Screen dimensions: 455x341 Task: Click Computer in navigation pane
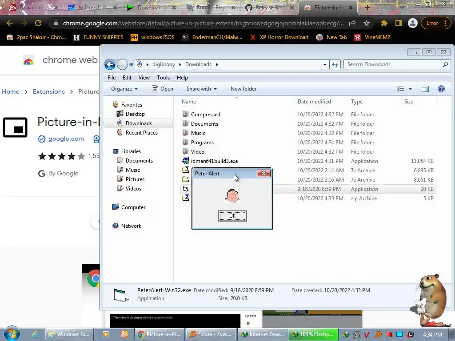tap(133, 207)
